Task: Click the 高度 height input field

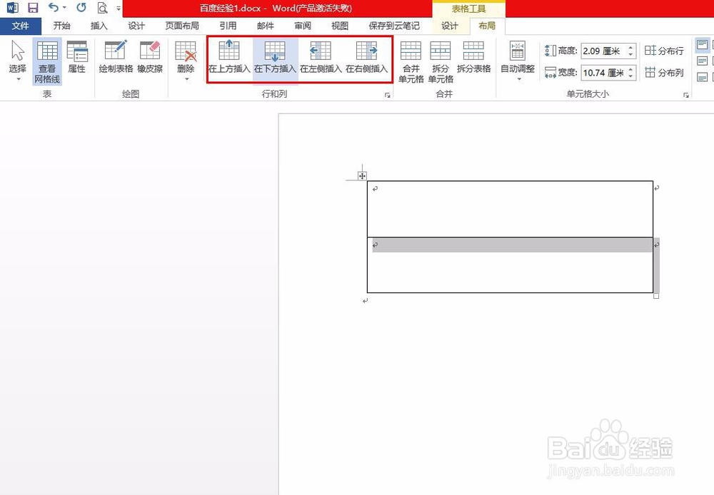Action: (603, 51)
